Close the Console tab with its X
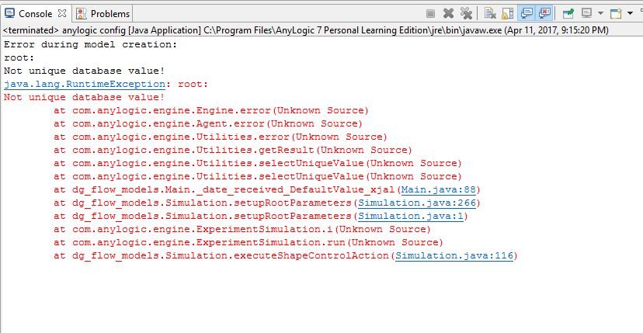Screen dimensions: 643x333 pos(62,13)
